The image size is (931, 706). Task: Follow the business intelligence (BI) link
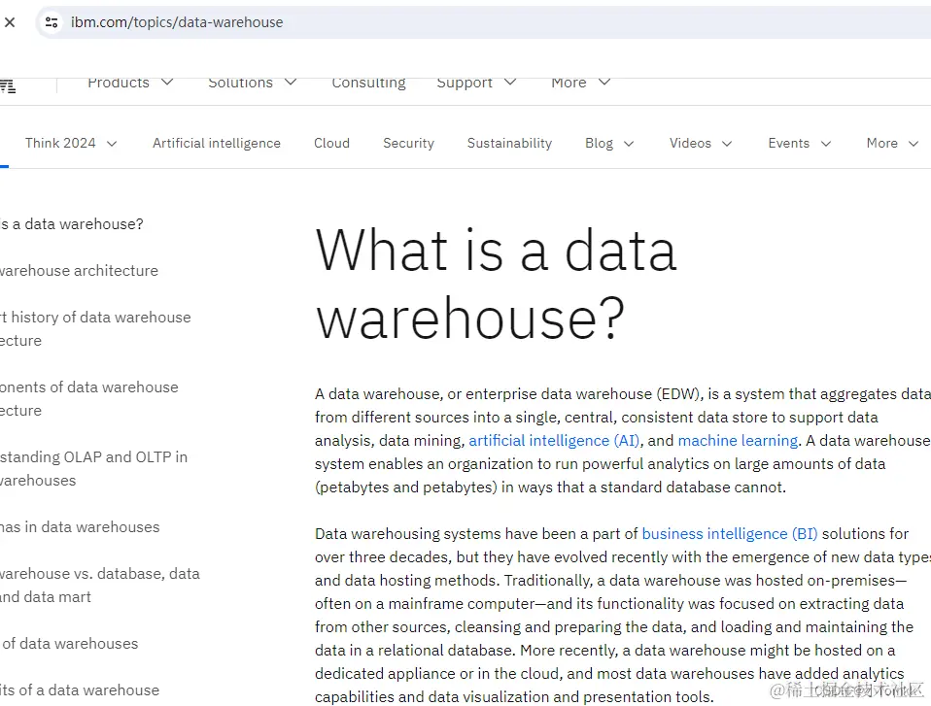click(x=729, y=534)
